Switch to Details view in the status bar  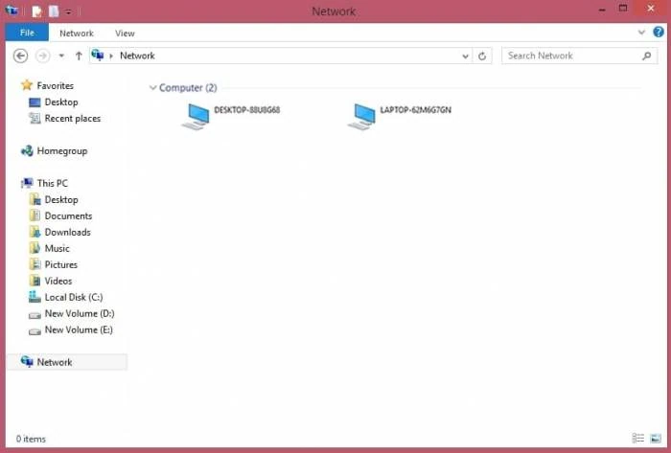[638, 438]
